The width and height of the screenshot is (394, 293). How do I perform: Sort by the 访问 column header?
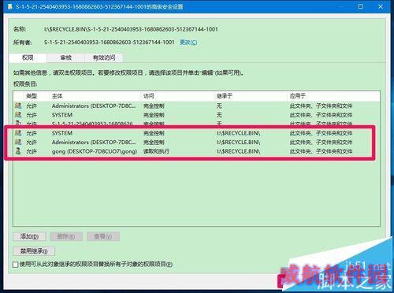pyautogui.click(x=149, y=96)
